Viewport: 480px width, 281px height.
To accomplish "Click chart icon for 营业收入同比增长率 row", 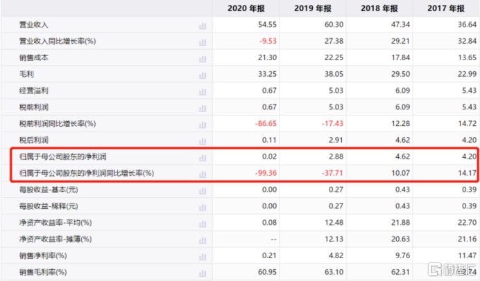I will 203,42.
